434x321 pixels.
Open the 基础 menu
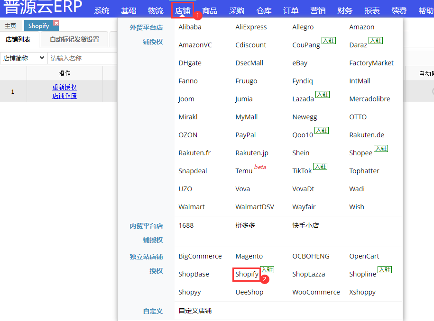pos(129,10)
